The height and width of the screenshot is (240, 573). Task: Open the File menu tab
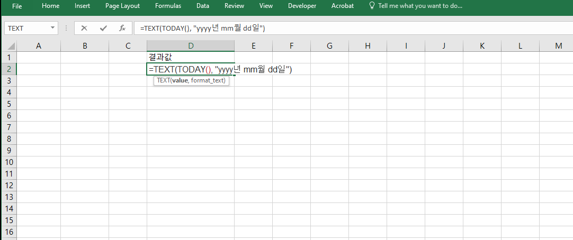17,6
